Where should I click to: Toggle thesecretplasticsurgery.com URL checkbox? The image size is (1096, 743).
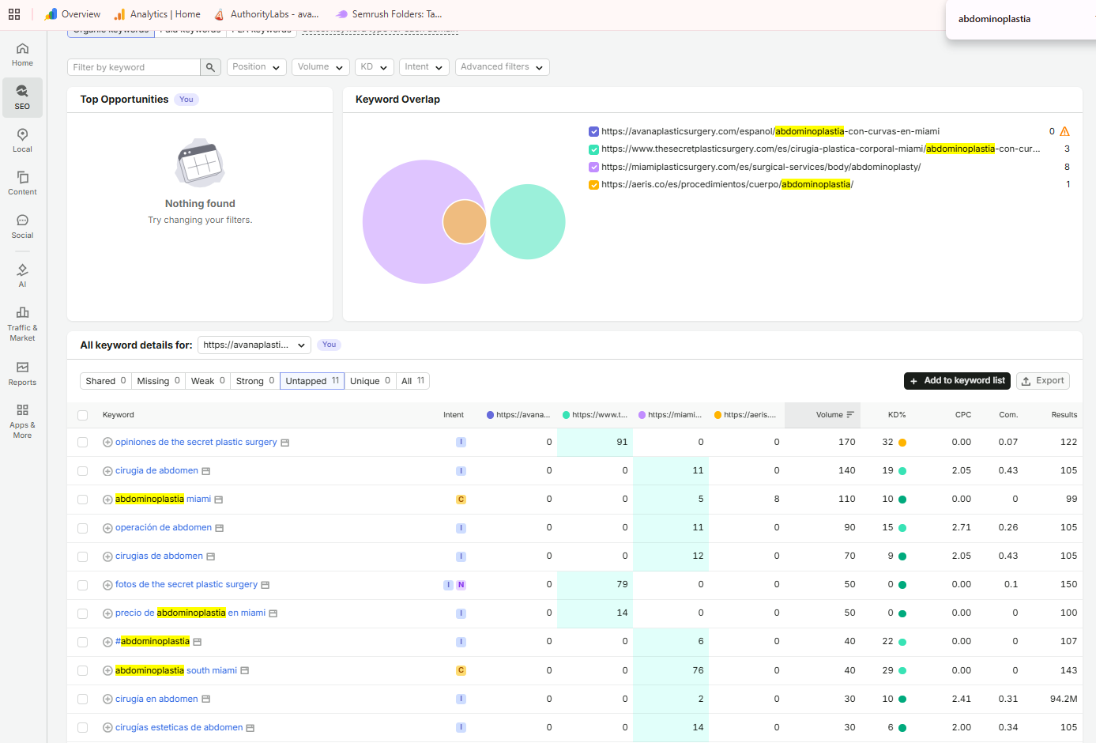pyautogui.click(x=593, y=149)
